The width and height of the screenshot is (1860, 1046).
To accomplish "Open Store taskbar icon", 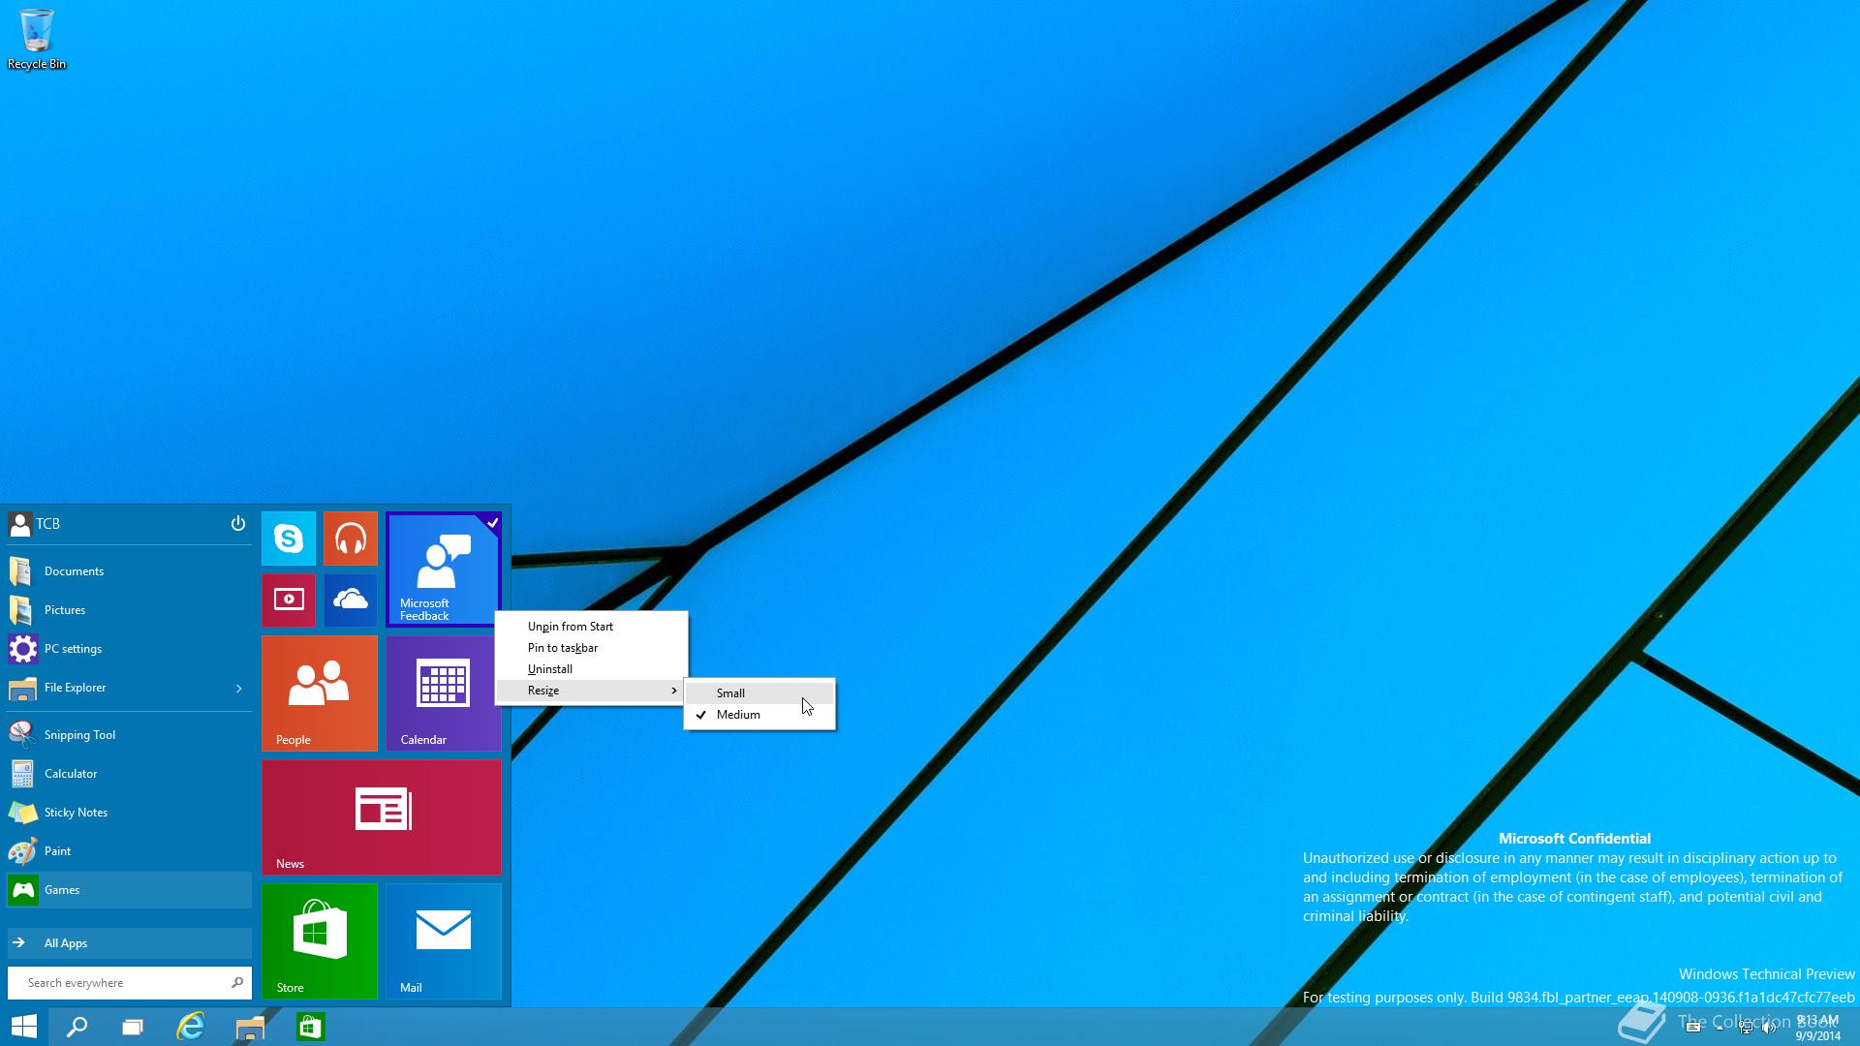I will pos(310,1027).
